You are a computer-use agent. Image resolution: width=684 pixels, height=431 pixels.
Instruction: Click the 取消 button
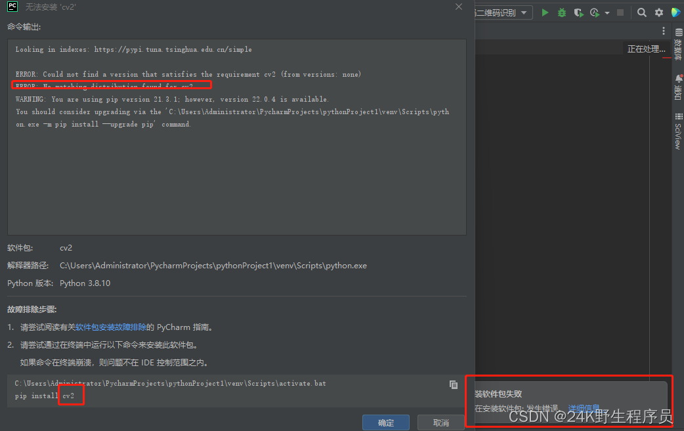pos(441,422)
